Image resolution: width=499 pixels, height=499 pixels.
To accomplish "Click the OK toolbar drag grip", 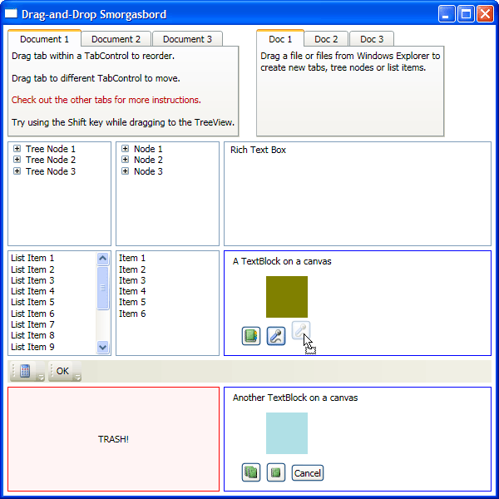I will click(52, 371).
